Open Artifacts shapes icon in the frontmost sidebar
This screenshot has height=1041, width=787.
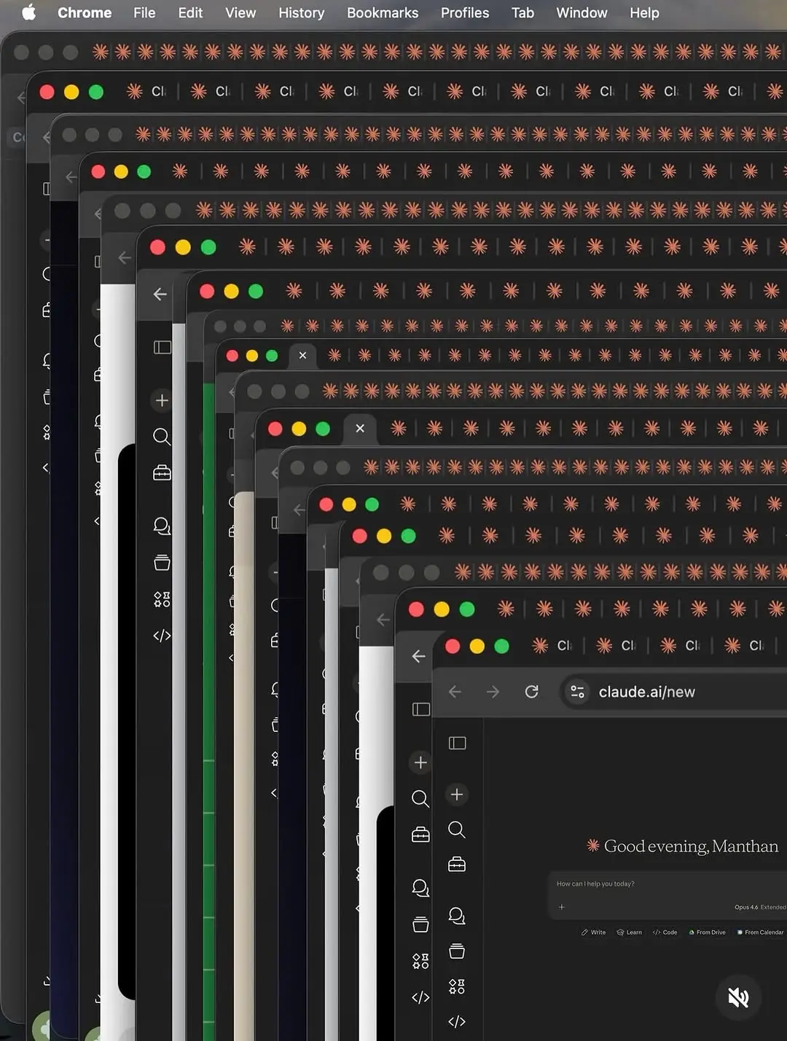coord(457,986)
